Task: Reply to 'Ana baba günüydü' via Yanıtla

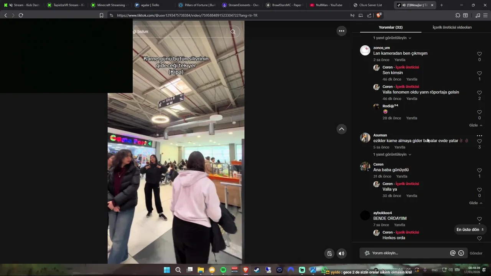Action: (x=402, y=176)
